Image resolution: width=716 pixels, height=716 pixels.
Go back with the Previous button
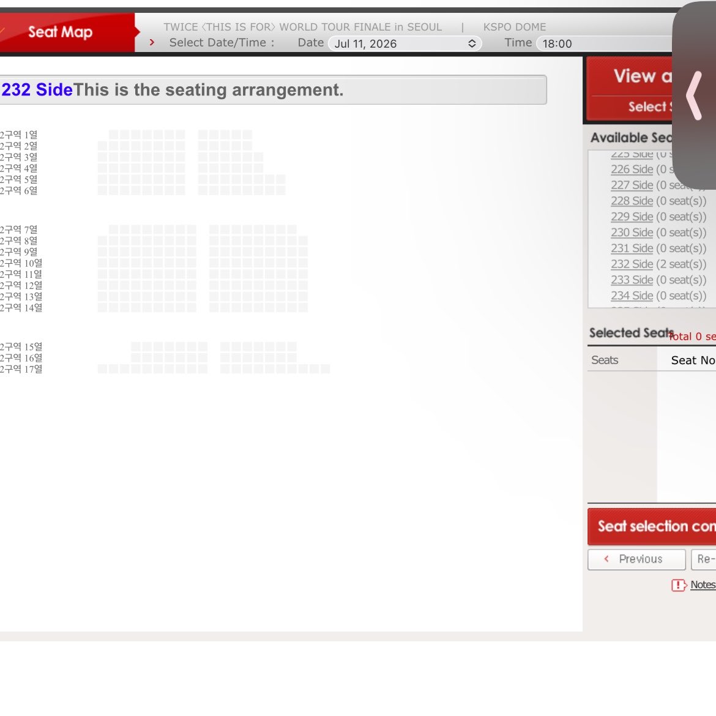tap(636, 559)
